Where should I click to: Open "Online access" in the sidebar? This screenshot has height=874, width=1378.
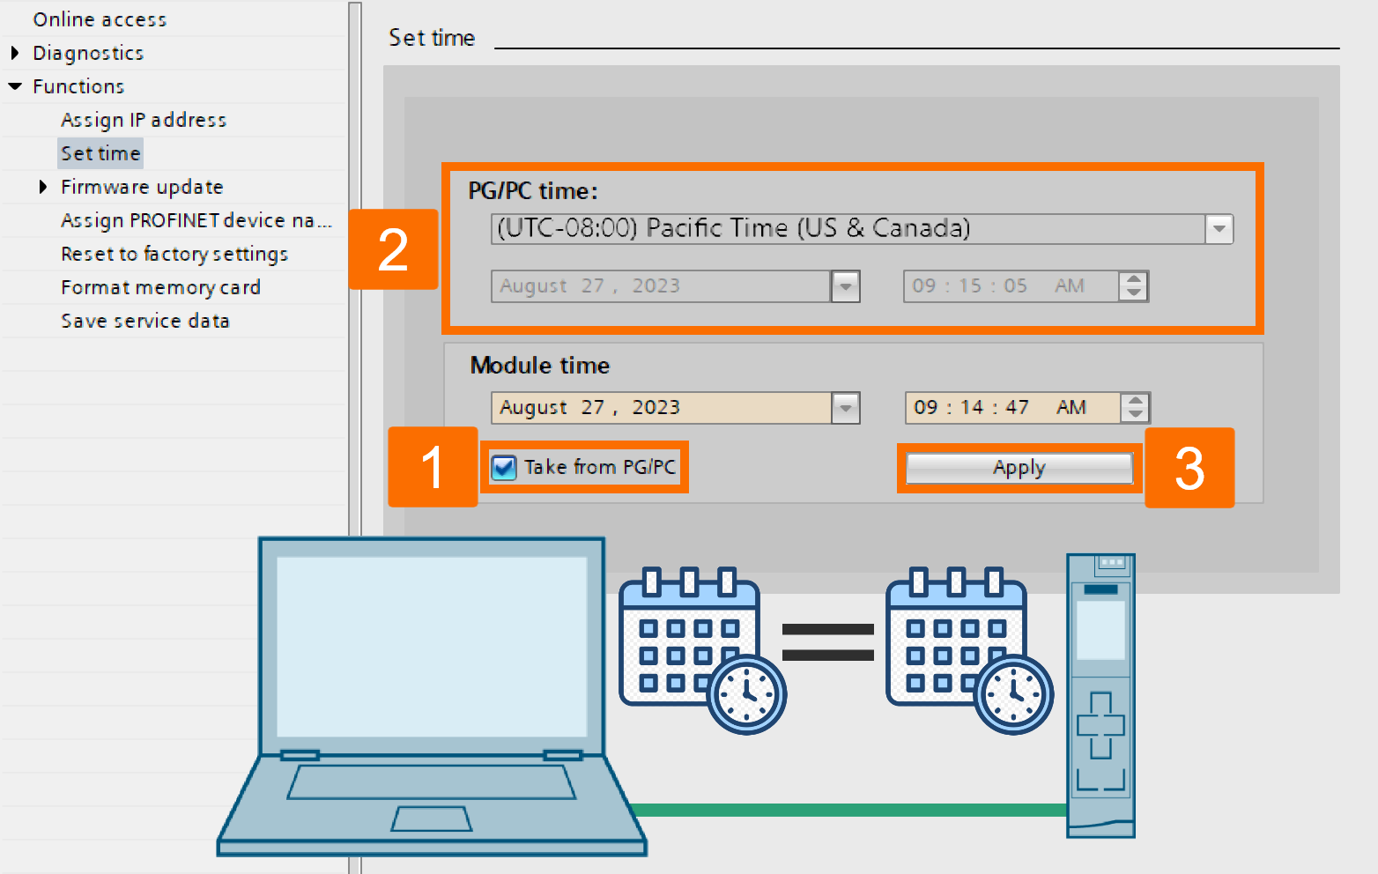tap(100, 19)
